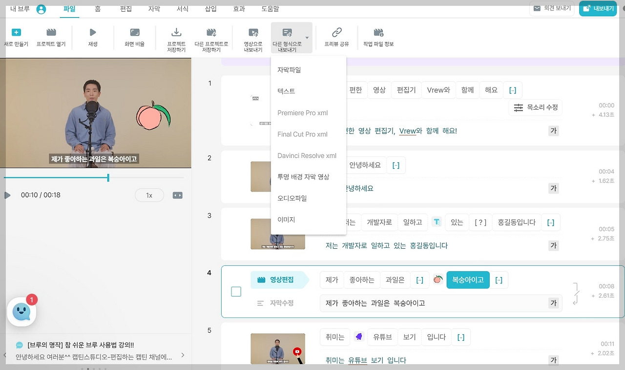625x370 pixels.
Task: Click the fit-width icon beside 1x speed
Action: tap(178, 196)
